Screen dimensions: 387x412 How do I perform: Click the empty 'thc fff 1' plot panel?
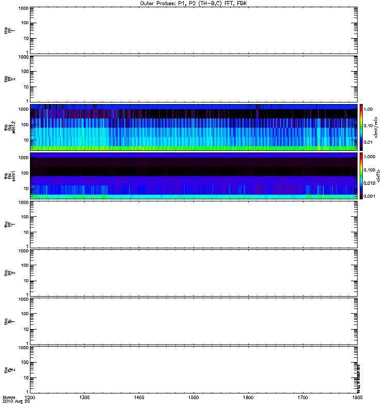click(x=193, y=224)
